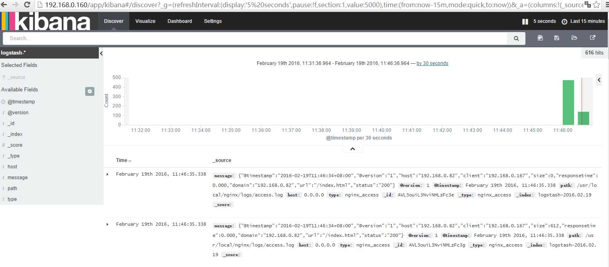The height and width of the screenshot is (267, 609).
Task: Open the Last 15 minutes time picker
Action: tap(583, 21)
